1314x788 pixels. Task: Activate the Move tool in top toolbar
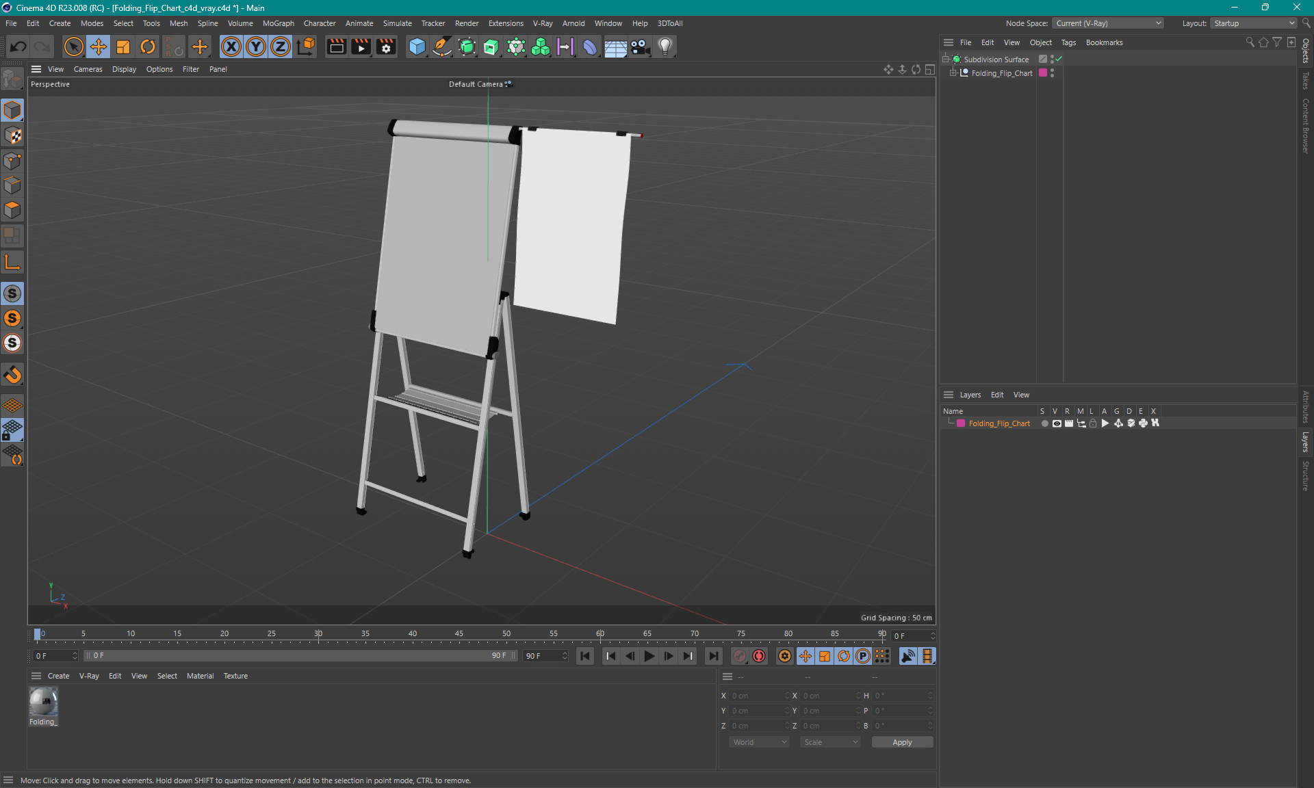[98, 47]
